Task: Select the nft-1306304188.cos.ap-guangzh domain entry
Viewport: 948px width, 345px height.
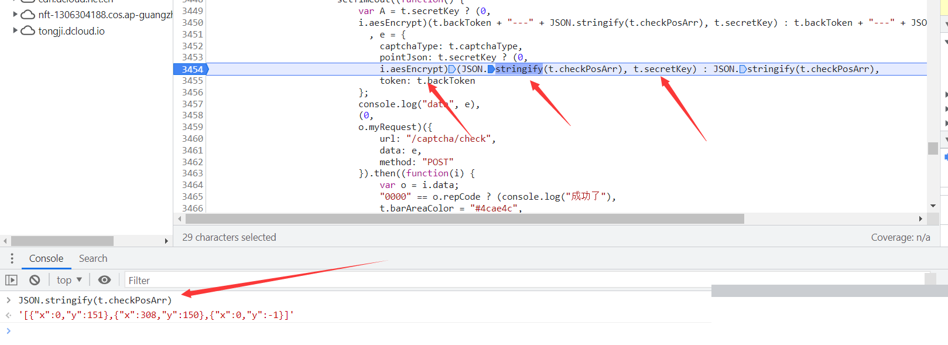Action: click(105, 15)
